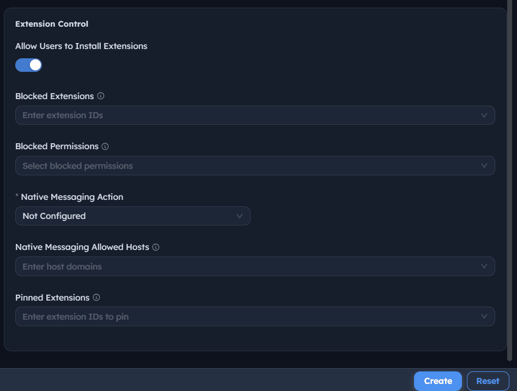517x391 pixels.
Task: Click the Create button
Action: click(x=438, y=381)
